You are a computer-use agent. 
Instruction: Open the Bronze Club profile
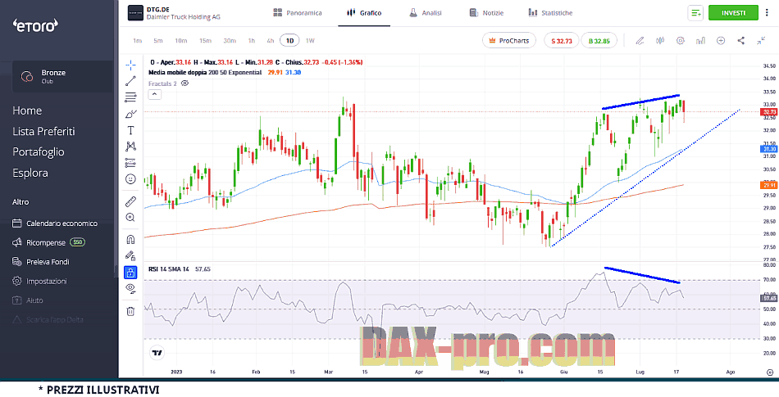click(62, 76)
